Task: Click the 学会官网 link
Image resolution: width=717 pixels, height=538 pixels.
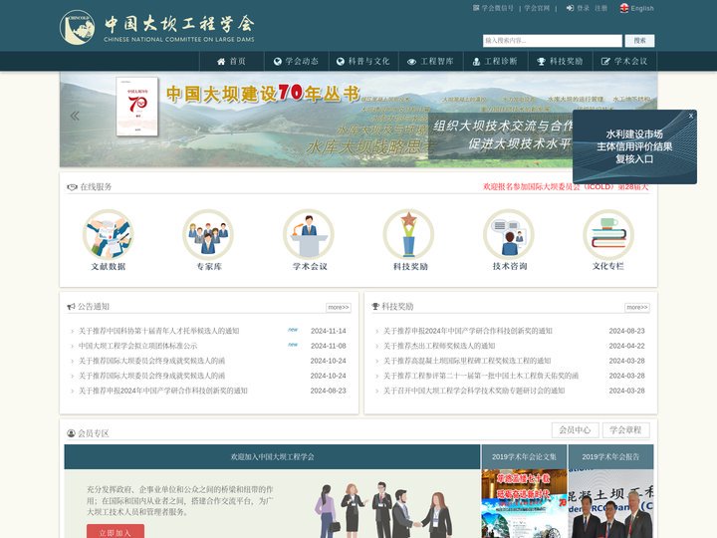Action: (537, 8)
